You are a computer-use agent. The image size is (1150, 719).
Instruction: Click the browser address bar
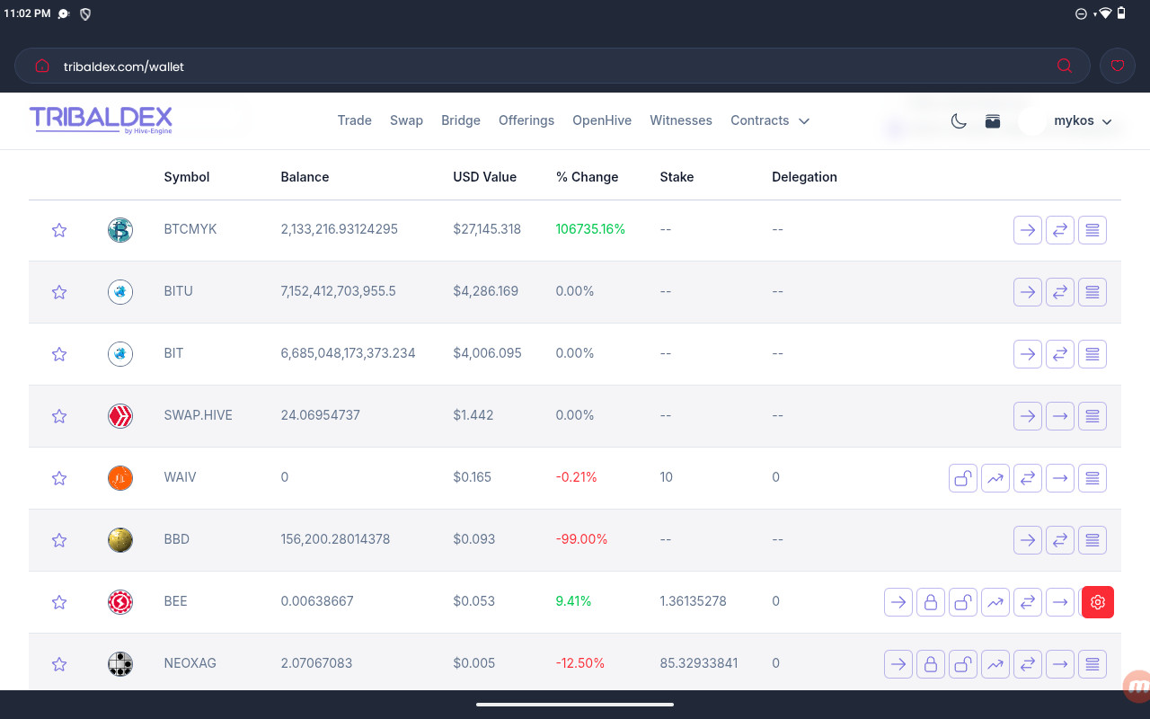pyautogui.click(x=539, y=67)
